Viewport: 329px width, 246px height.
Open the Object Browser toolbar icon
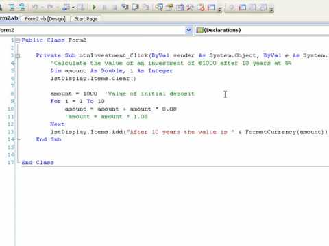click(180, 8)
